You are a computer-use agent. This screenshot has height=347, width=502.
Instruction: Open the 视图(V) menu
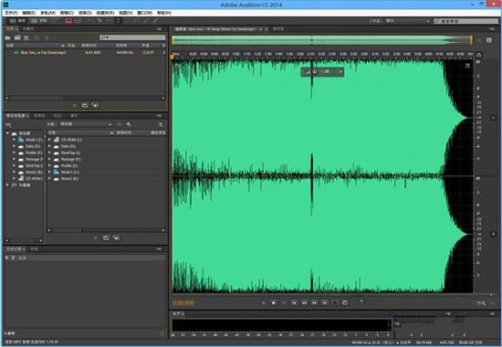coord(126,13)
